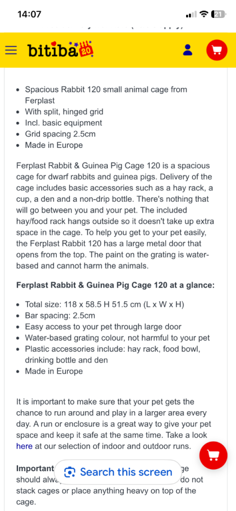The height and width of the screenshot is (511, 236).
Task: Tap the bitiba logo to go home
Action: 61,49
